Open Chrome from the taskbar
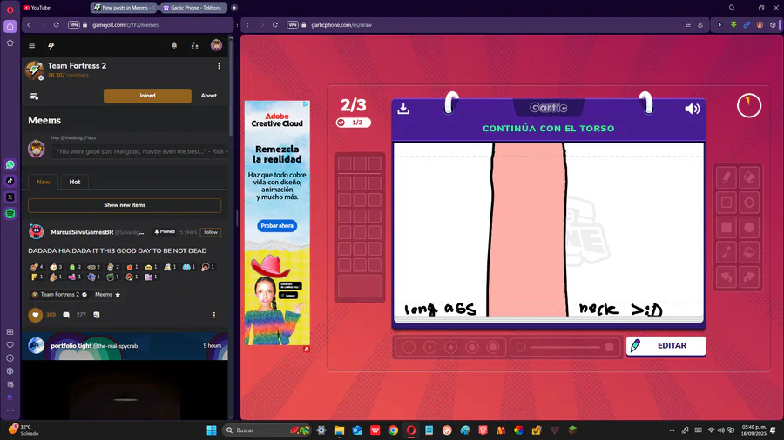This screenshot has width=784, height=440. pyautogui.click(x=393, y=430)
